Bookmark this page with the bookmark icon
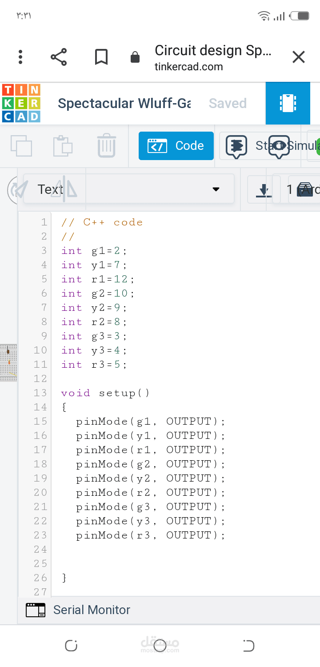The height and width of the screenshot is (667, 320). tap(101, 57)
